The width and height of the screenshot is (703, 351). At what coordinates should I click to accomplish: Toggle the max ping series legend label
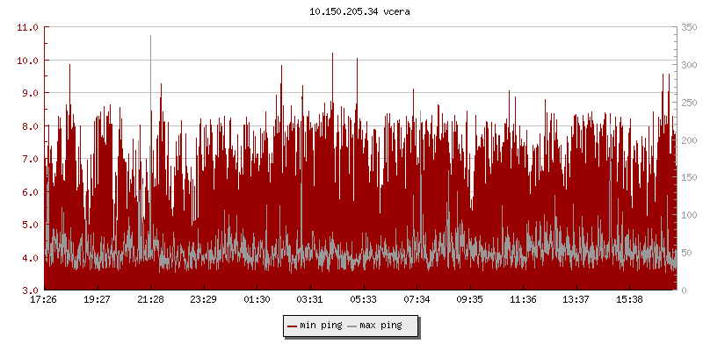point(380,326)
